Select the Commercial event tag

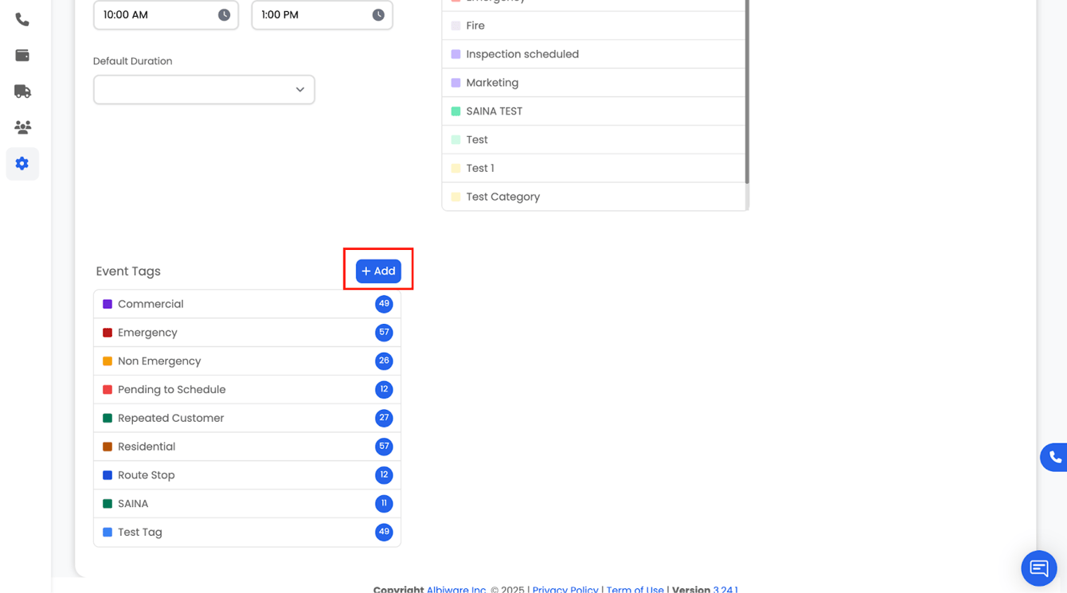(x=247, y=304)
